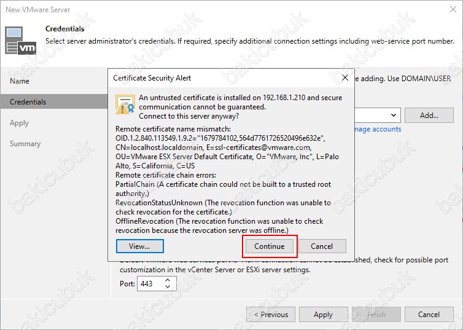The width and height of the screenshot is (463, 330).
Task: Click the 'Remote certificate chain errors:' text
Action: pos(166,175)
